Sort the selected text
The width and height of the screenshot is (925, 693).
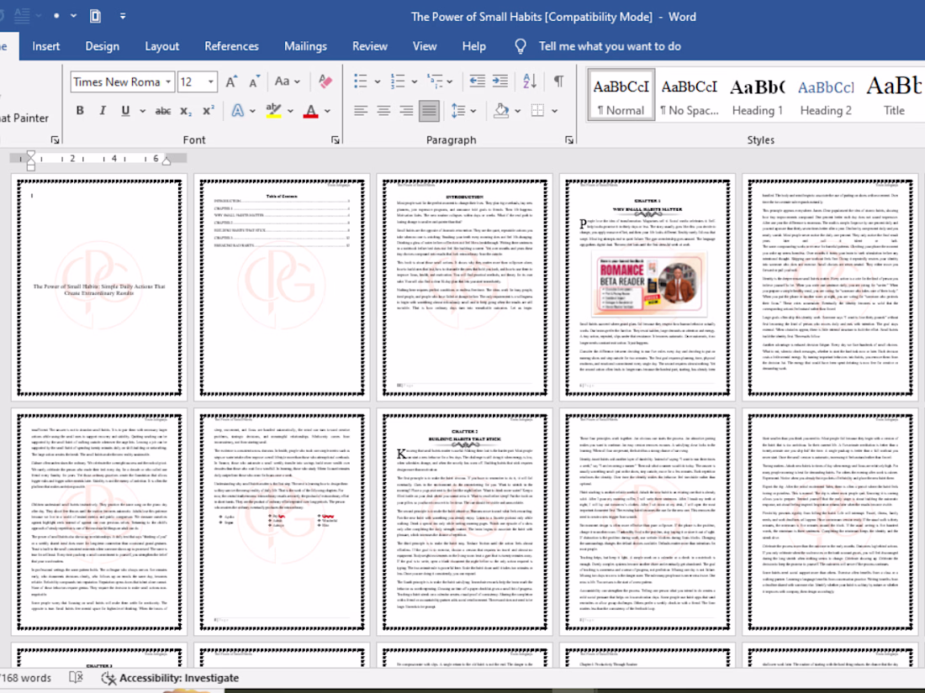530,81
